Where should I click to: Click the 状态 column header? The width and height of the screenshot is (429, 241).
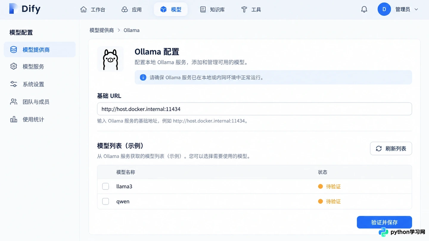click(323, 172)
